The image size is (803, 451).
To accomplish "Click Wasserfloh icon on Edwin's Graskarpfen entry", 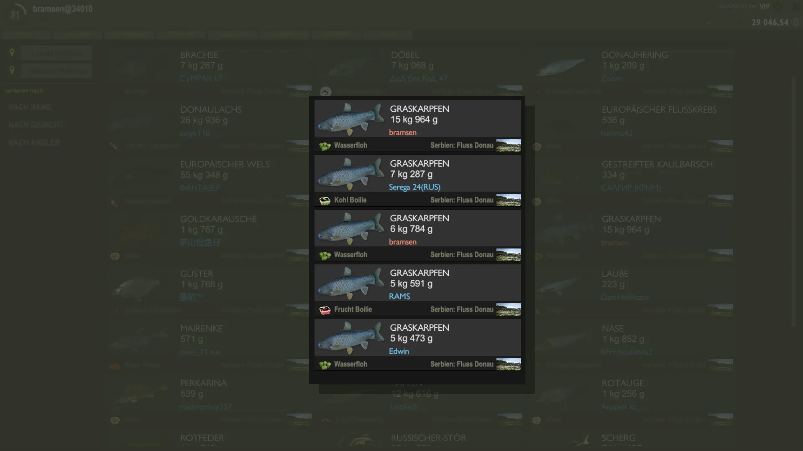I will coord(325,365).
